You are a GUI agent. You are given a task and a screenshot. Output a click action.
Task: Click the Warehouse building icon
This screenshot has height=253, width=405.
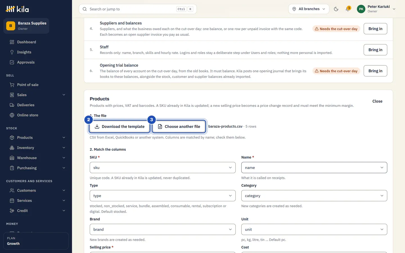12,158
